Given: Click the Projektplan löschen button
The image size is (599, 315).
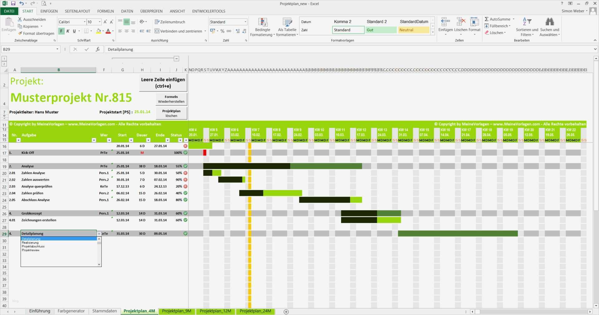Looking at the screenshot, I should tap(171, 113).
